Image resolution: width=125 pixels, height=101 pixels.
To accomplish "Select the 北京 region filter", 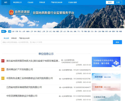I will coord(13,32).
